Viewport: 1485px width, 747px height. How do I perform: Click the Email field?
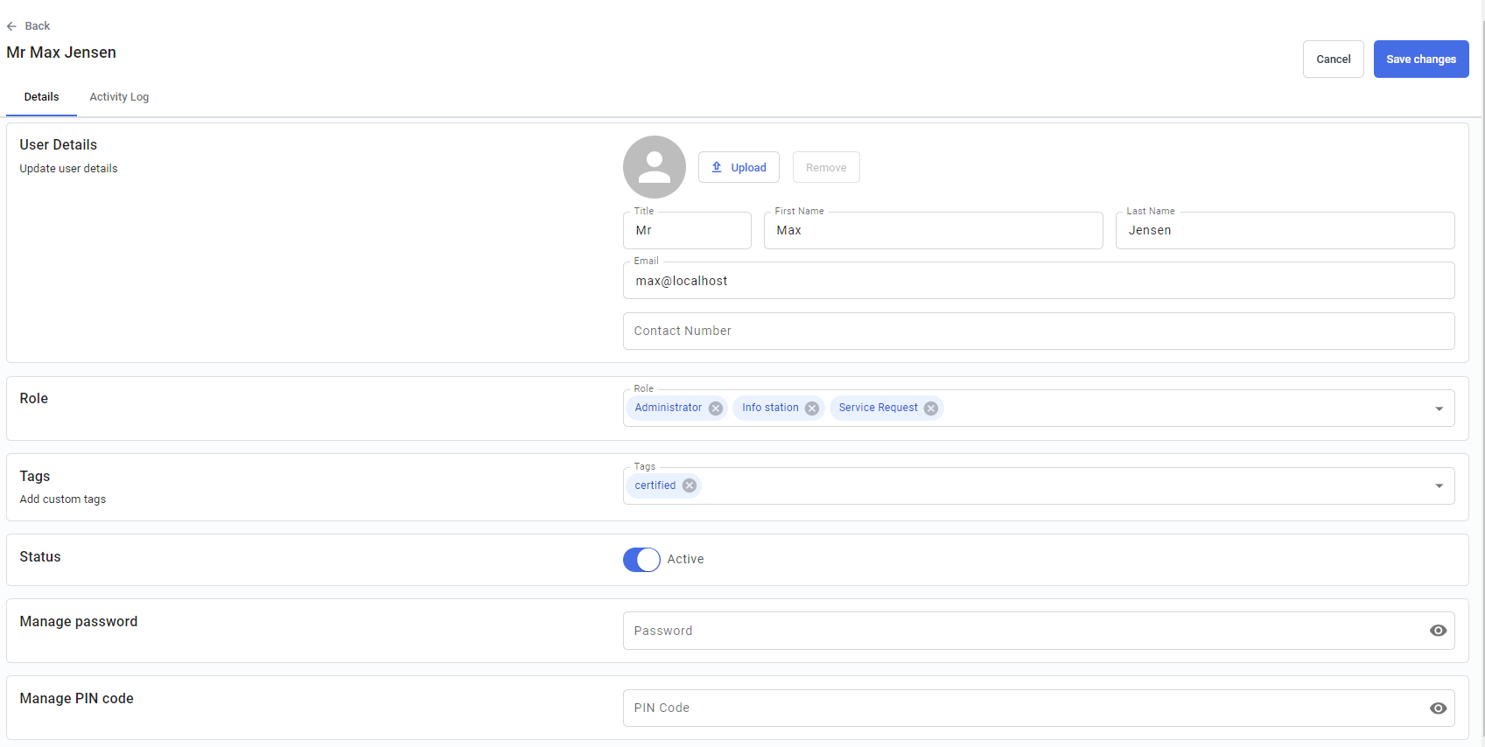coord(1039,281)
